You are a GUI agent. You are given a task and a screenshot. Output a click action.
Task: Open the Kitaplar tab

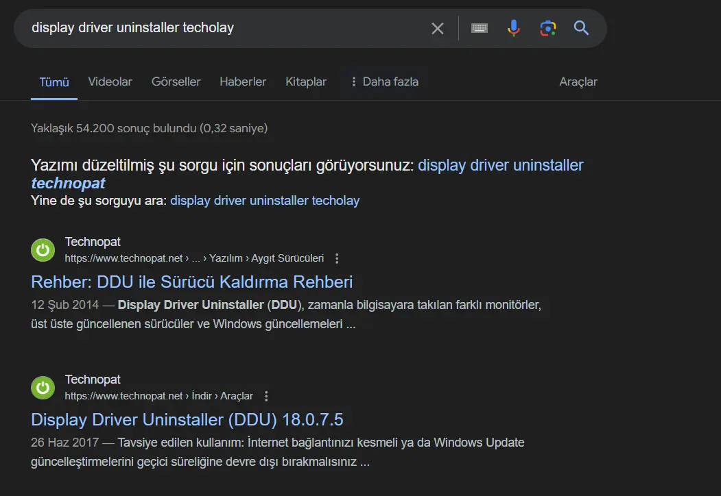(306, 82)
